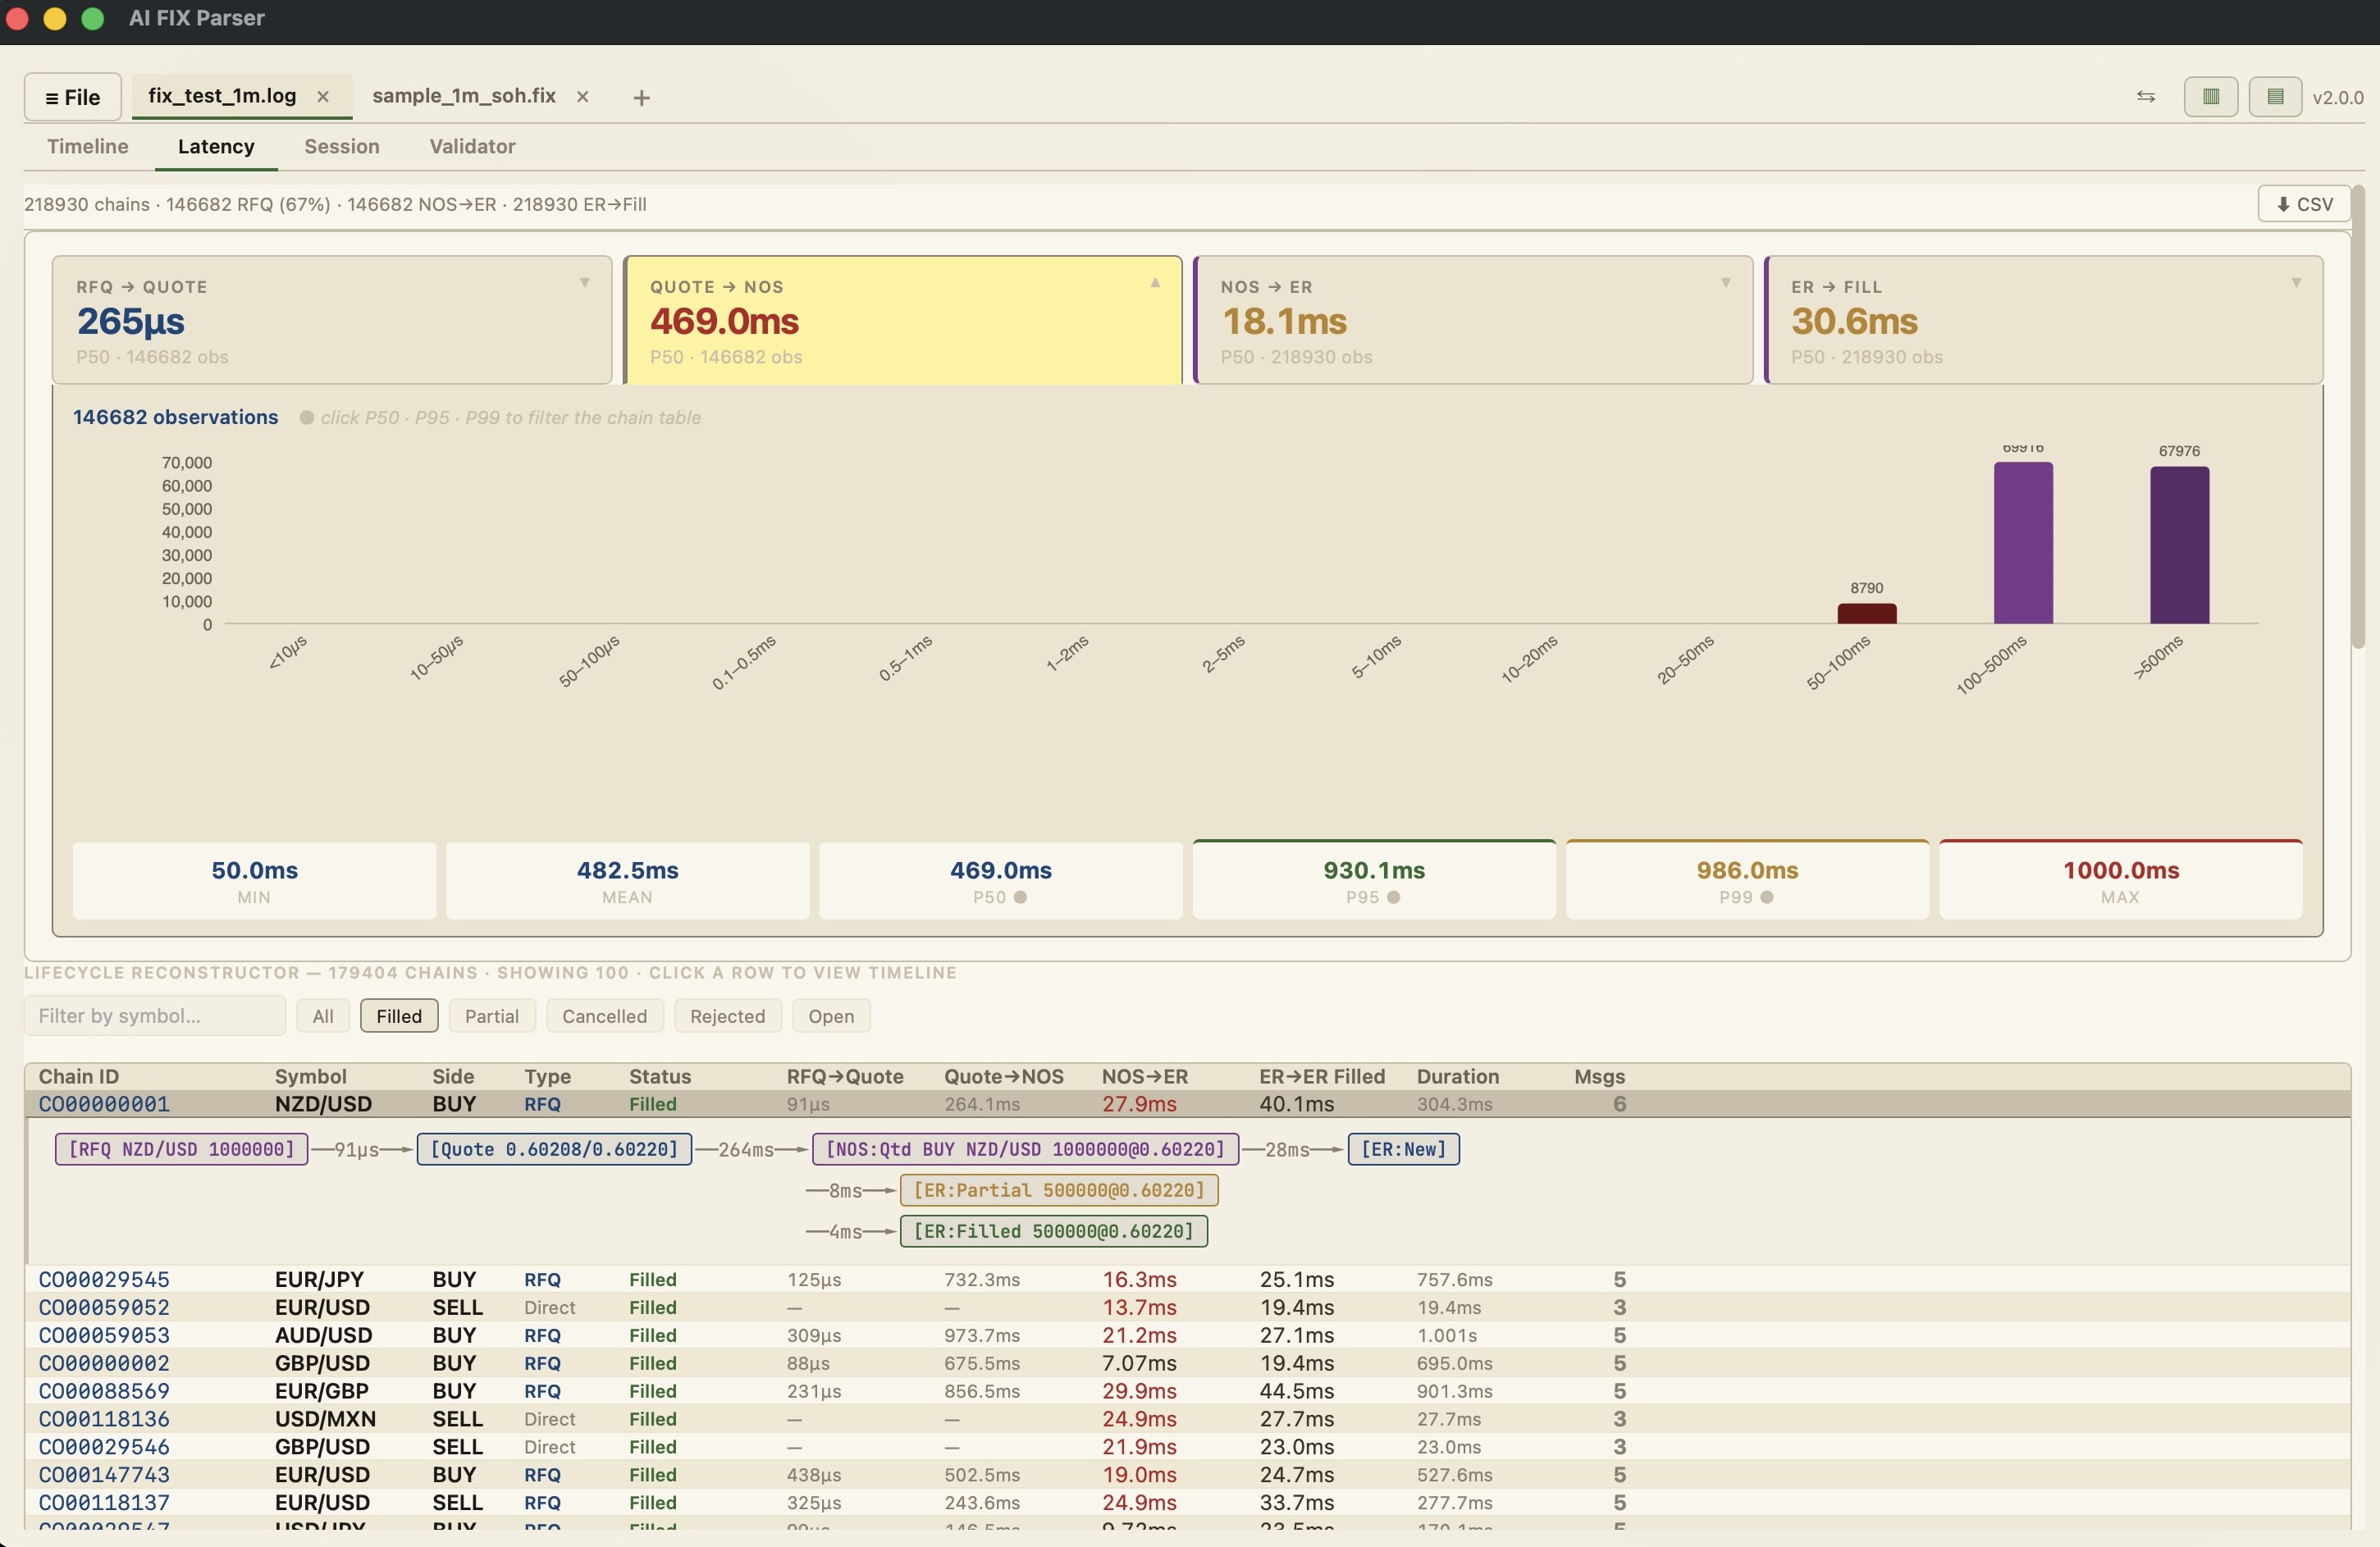Select the column layout view icon
Image resolution: width=2380 pixels, height=1547 pixels.
pos(2211,97)
